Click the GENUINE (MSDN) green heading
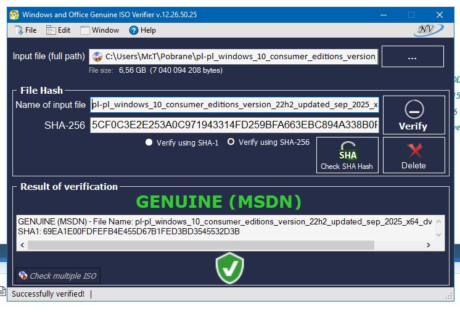This screenshot has height=312, width=460. click(x=218, y=202)
